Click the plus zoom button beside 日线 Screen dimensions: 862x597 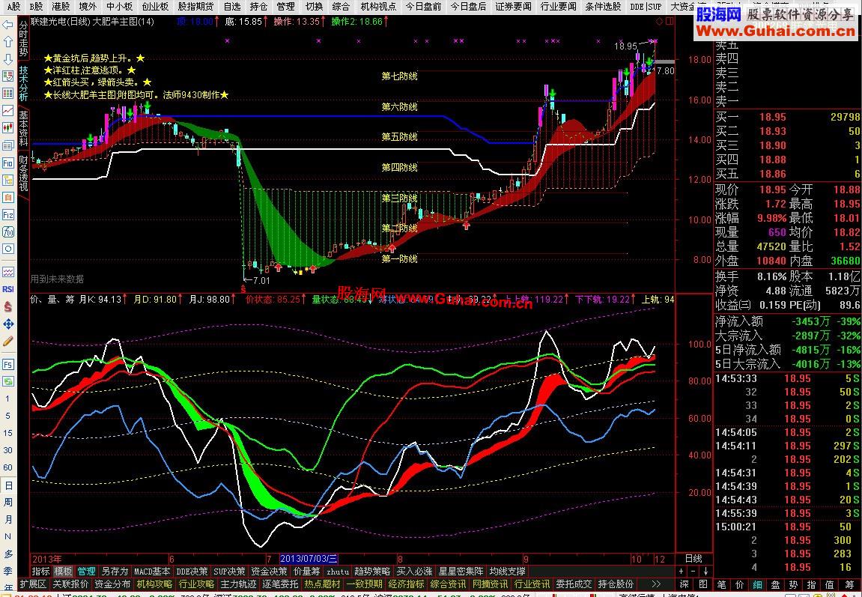(x=681, y=572)
